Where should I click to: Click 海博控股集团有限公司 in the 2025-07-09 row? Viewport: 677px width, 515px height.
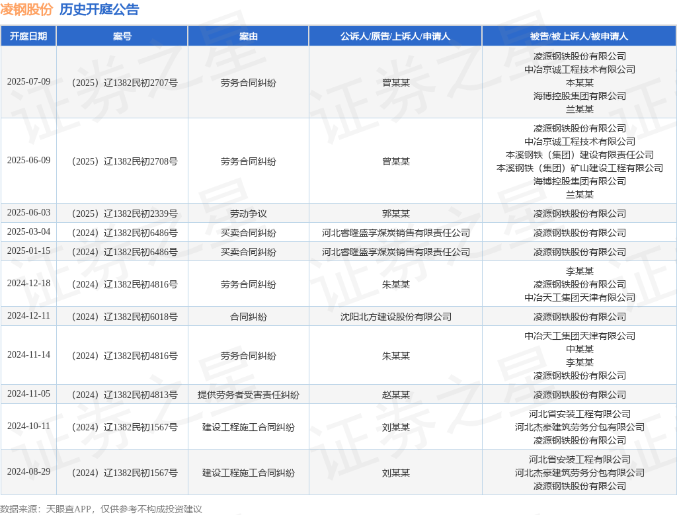(579, 96)
